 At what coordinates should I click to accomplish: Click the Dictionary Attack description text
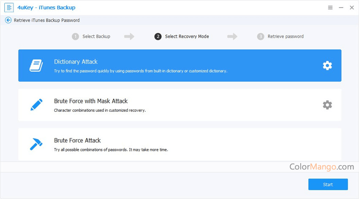click(140, 71)
